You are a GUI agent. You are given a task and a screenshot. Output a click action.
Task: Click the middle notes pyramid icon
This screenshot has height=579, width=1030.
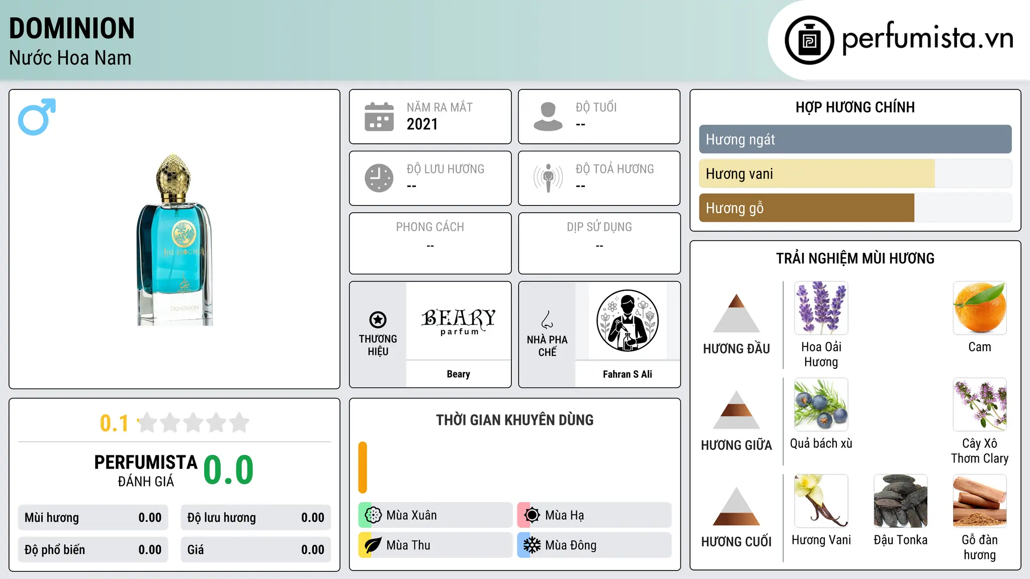tap(736, 410)
